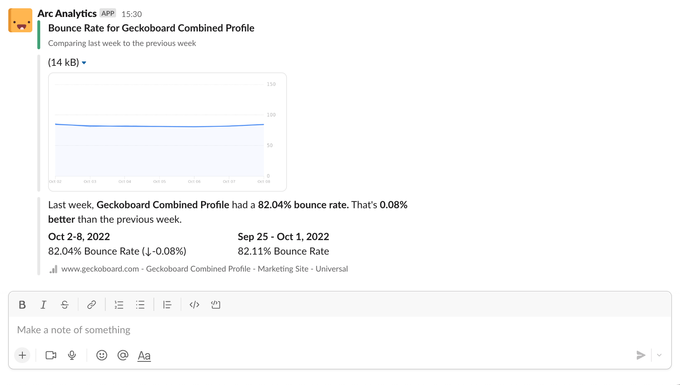Insert a link in the message

tap(91, 305)
